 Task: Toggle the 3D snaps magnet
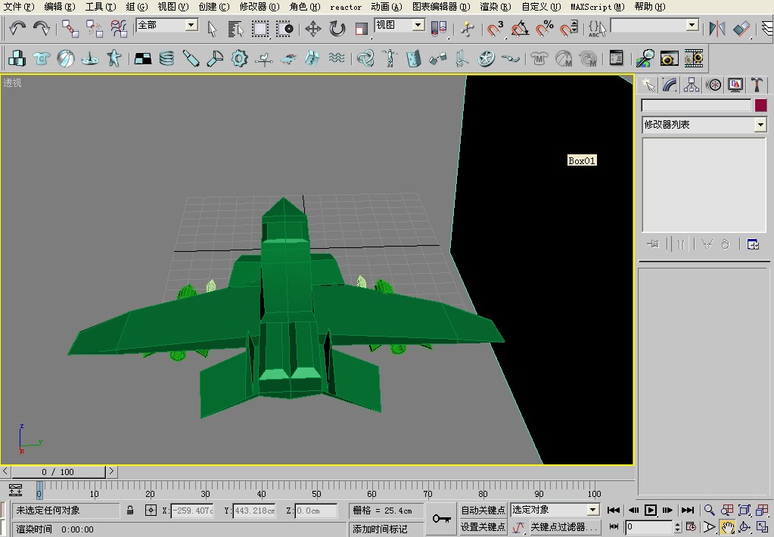tap(495, 29)
